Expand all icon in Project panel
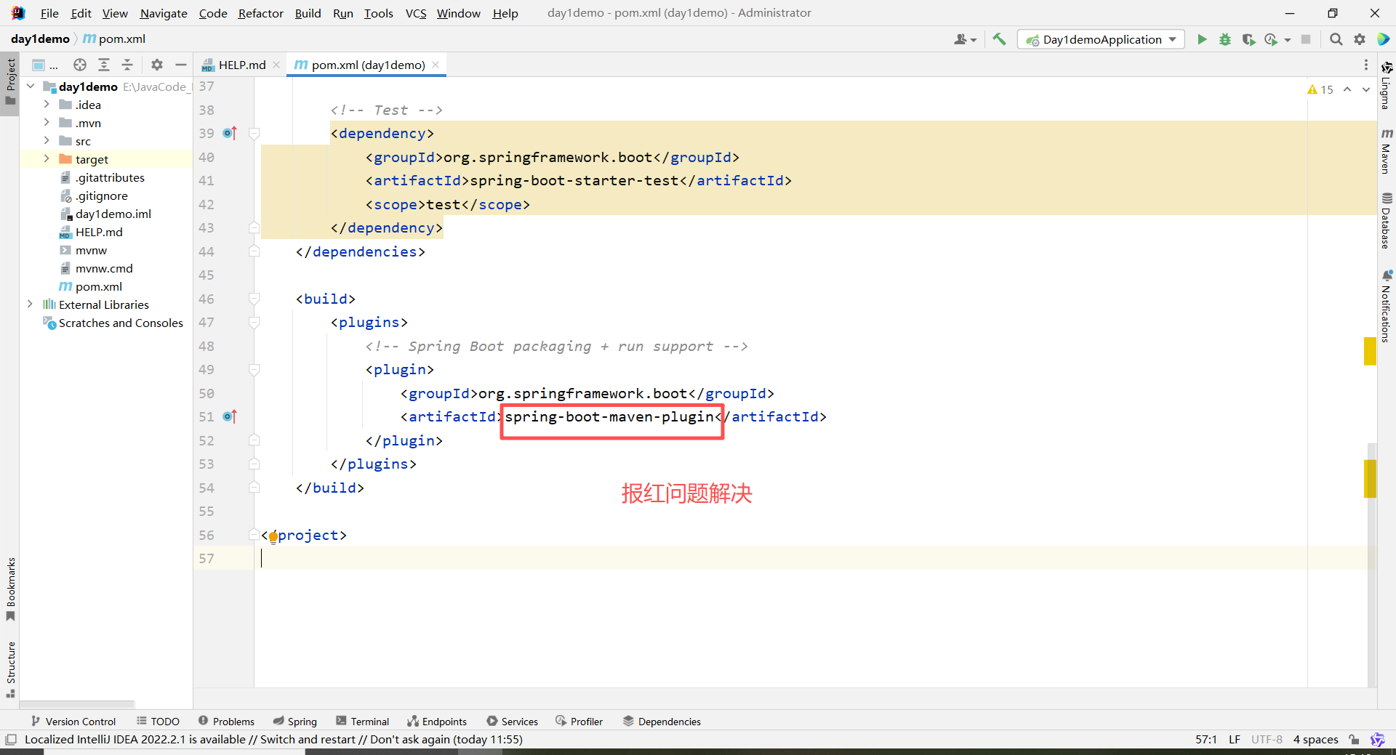 [x=104, y=65]
